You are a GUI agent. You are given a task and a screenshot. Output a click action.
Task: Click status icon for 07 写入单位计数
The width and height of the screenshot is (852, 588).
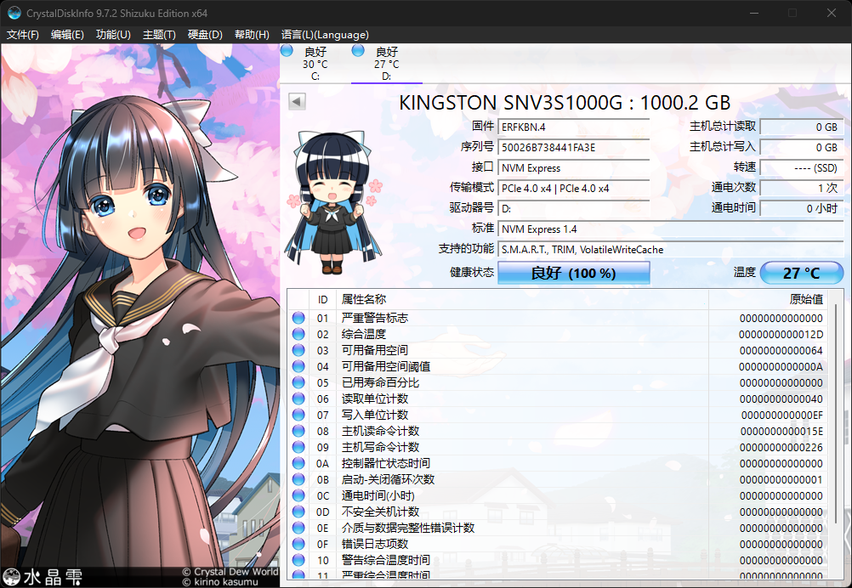tap(298, 415)
